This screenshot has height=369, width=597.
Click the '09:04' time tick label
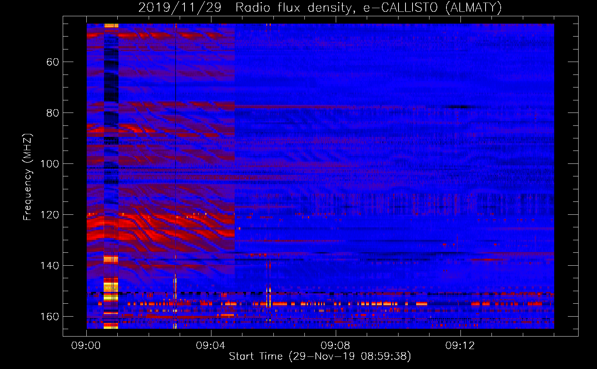pos(211,346)
